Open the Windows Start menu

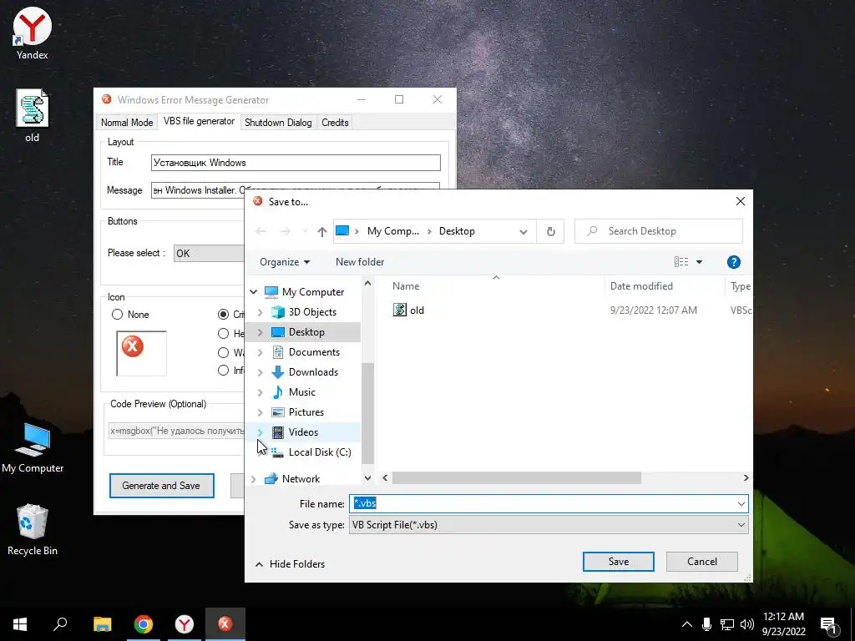point(20,624)
